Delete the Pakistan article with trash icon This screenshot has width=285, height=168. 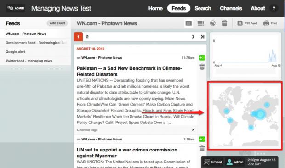[x=202, y=67]
